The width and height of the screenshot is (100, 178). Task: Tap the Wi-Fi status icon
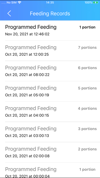[20, 3]
